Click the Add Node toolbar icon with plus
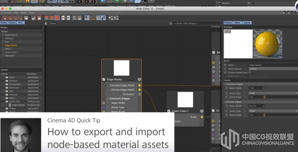The width and height of the screenshot is (298, 152). point(4,18)
